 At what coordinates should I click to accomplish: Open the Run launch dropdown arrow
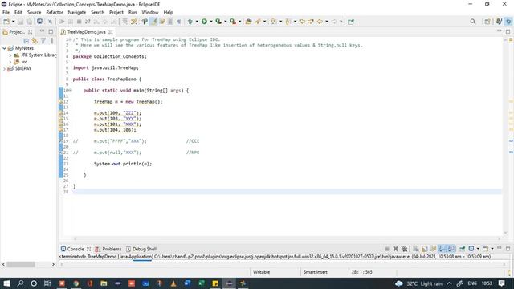[x=211, y=22]
